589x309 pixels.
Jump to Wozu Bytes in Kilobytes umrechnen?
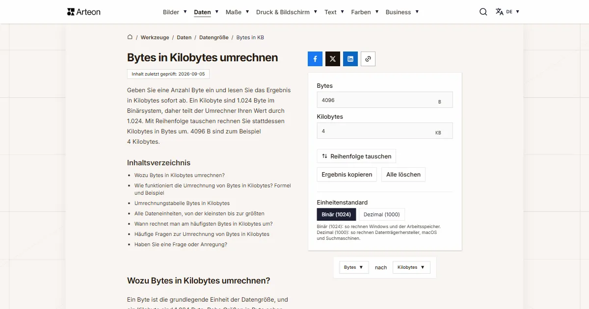click(180, 175)
